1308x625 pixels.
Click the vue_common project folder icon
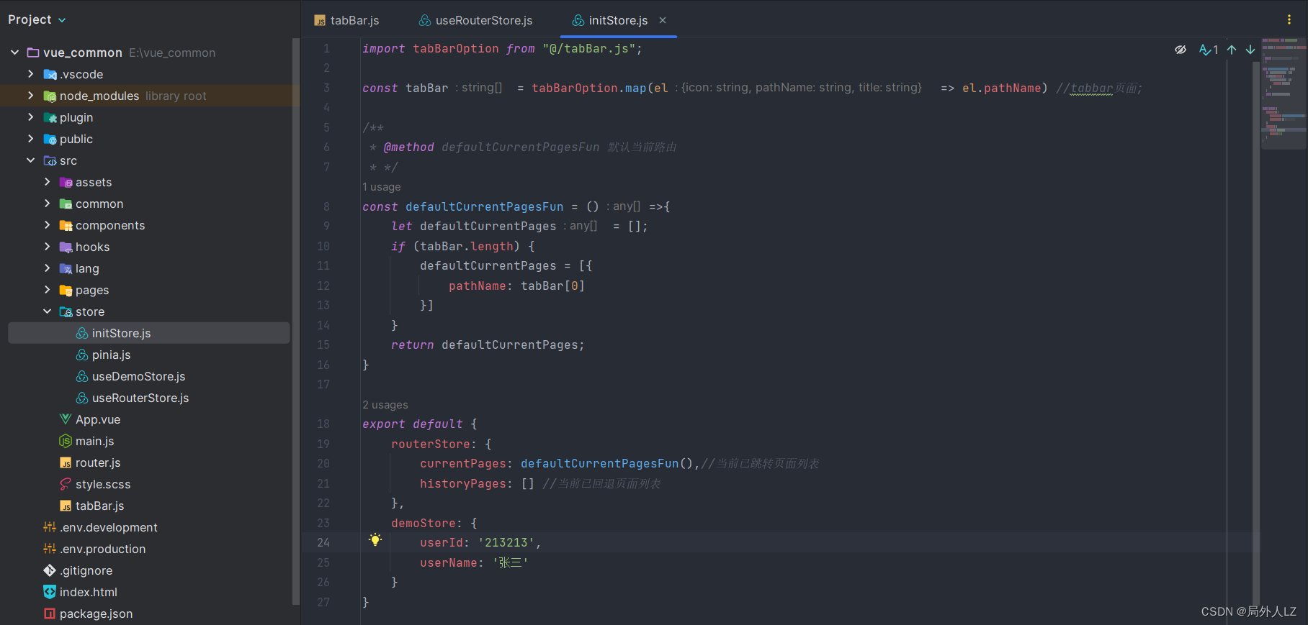tap(33, 53)
